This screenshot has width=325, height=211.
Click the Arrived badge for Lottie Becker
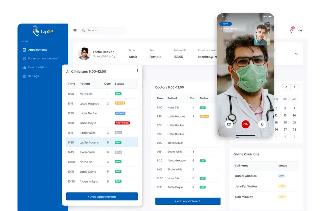(x=120, y=113)
